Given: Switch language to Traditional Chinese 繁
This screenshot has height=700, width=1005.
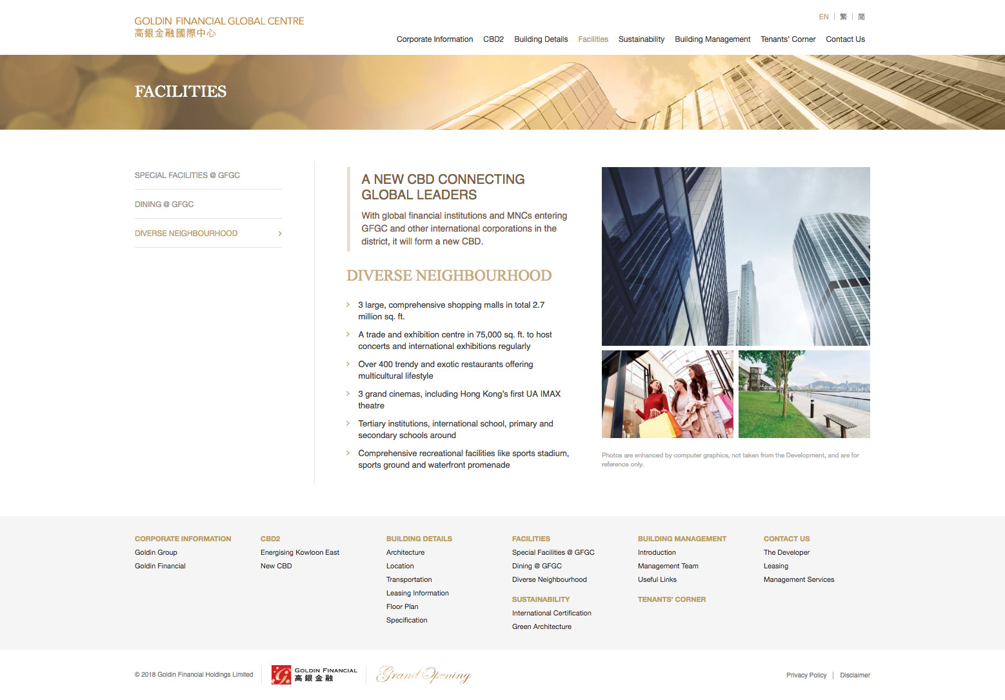Looking at the screenshot, I should (x=843, y=17).
